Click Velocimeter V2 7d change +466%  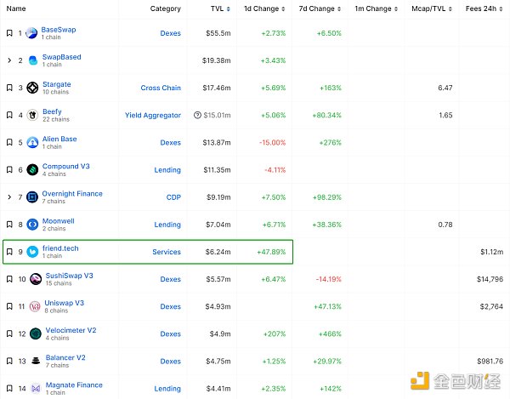coord(330,333)
